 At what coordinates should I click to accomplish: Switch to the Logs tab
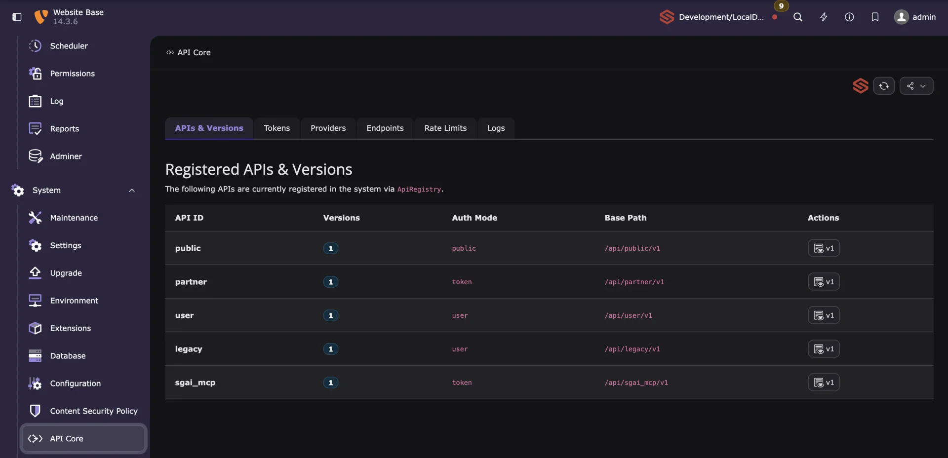pyautogui.click(x=496, y=128)
